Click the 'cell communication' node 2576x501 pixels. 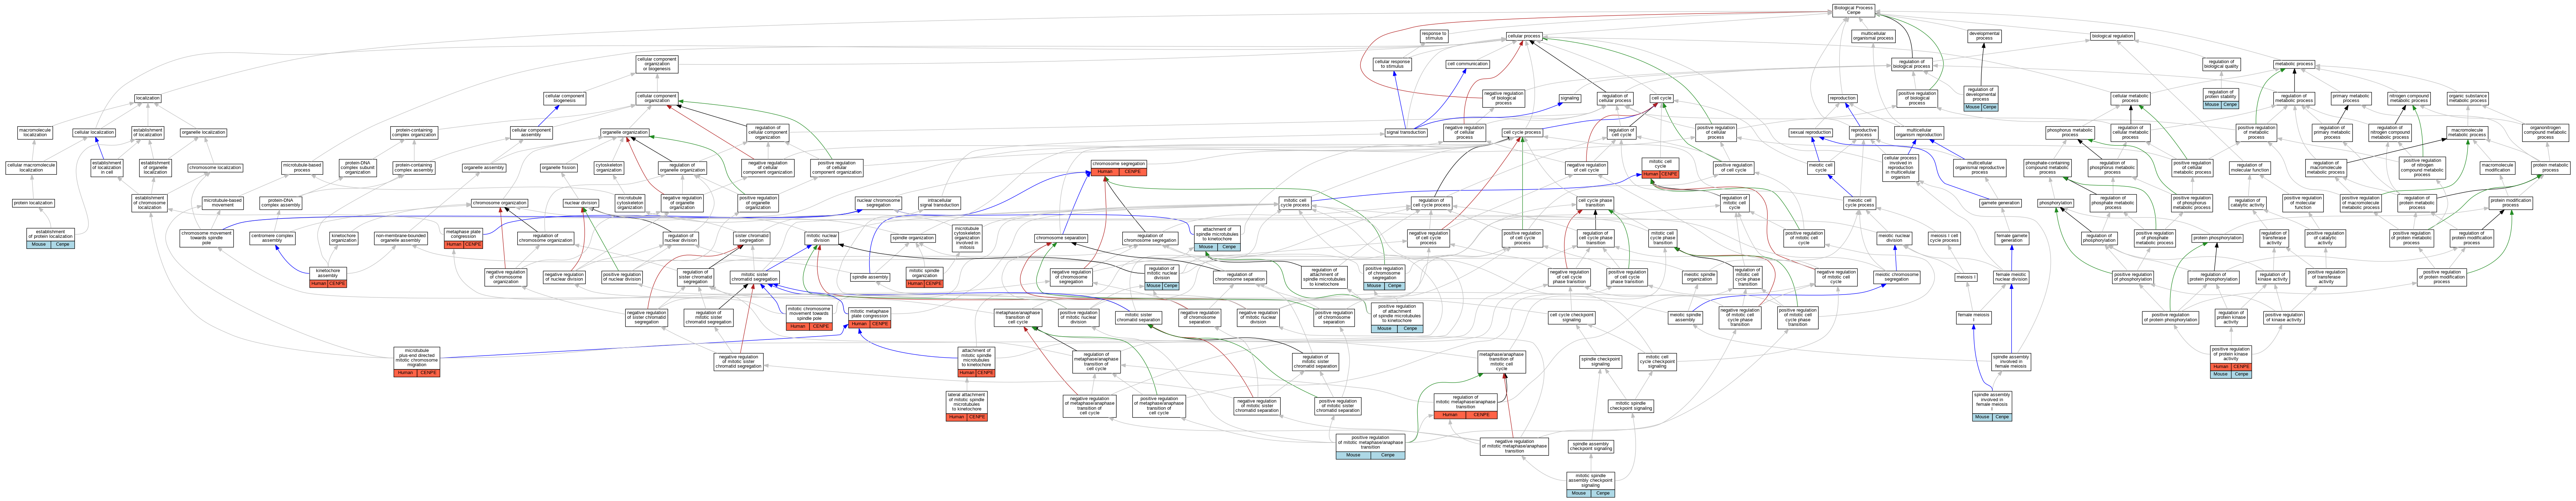[1468, 64]
